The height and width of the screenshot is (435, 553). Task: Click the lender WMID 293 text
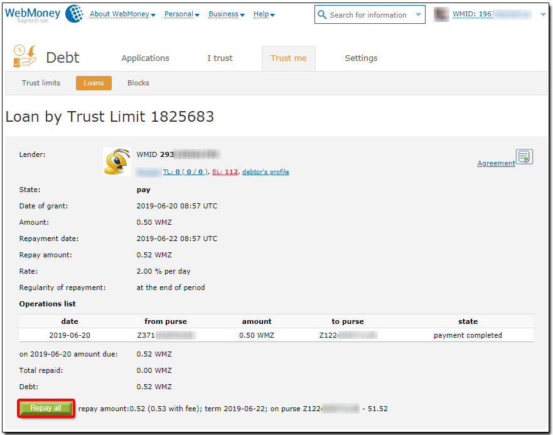pyautogui.click(x=155, y=154)
